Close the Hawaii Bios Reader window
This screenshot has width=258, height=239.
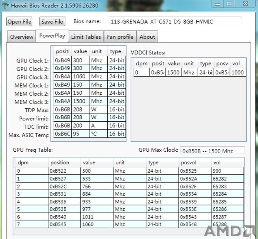point(245,4)
